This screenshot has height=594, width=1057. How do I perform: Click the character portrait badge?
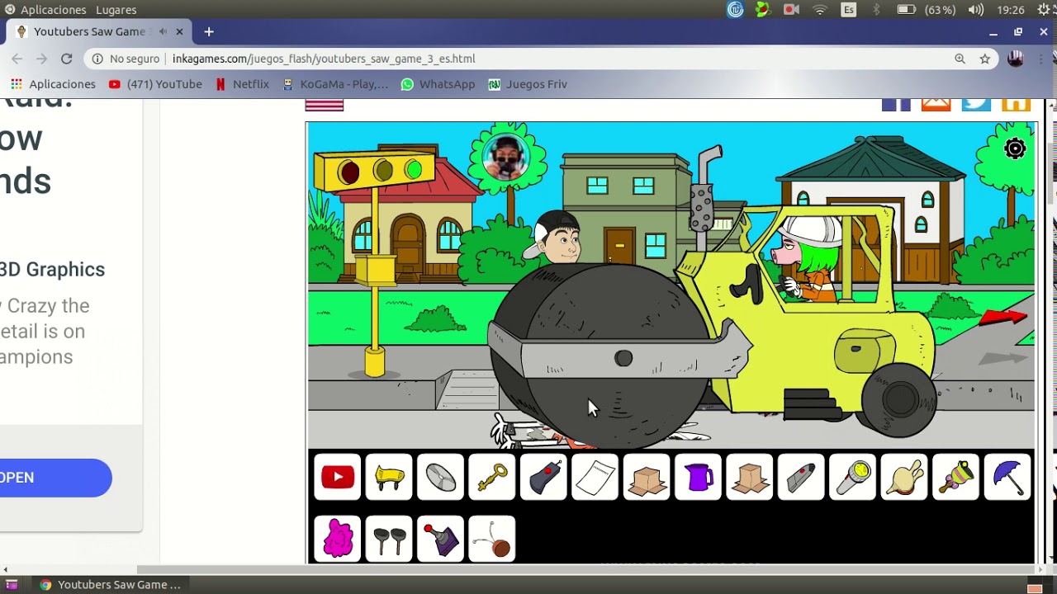pyautogui.click(x=505, y=157)
